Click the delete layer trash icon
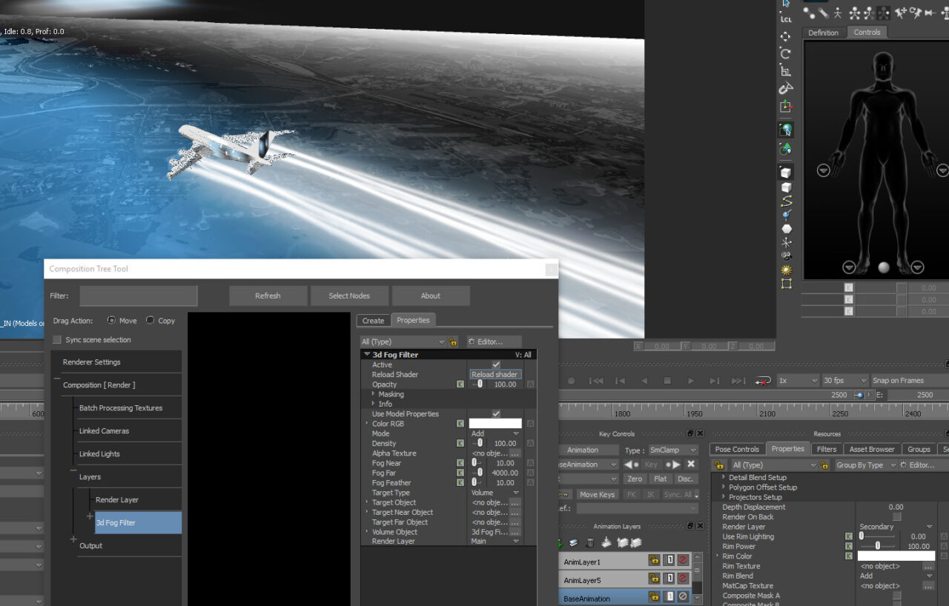Image resolution: width=949 pixels, height=606 pixels. click(590, 543)
